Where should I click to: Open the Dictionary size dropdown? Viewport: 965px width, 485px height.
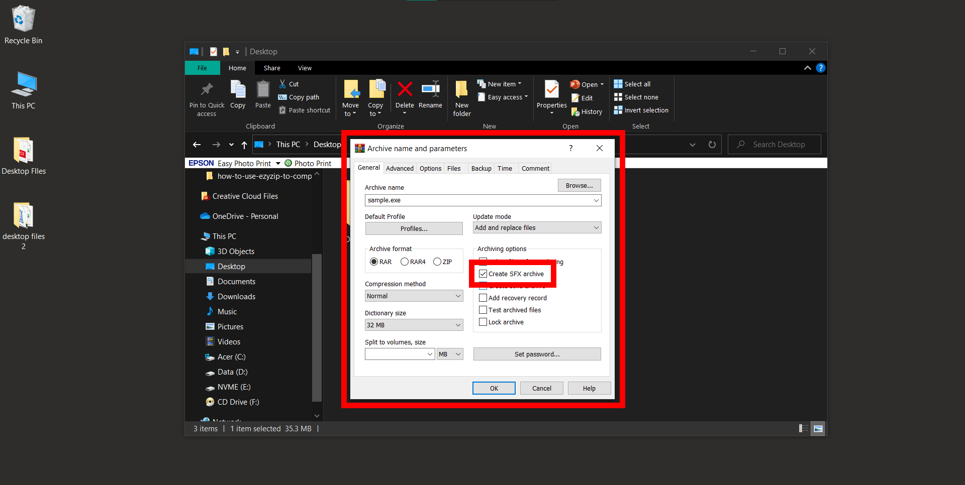tap(458, 325)
